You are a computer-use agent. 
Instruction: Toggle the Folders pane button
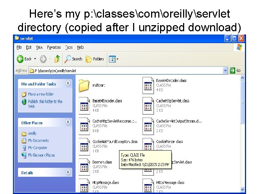coord(95,59)
